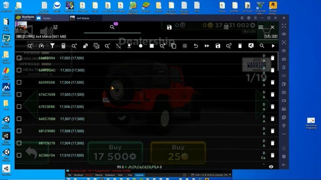This screenshot has height=180, width=321.
Task: Select the New Bitmap image desktop file
Action: coord(311,123)
